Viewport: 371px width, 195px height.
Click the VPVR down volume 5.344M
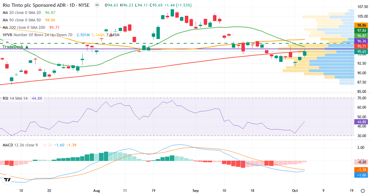[x=98, y=35]
